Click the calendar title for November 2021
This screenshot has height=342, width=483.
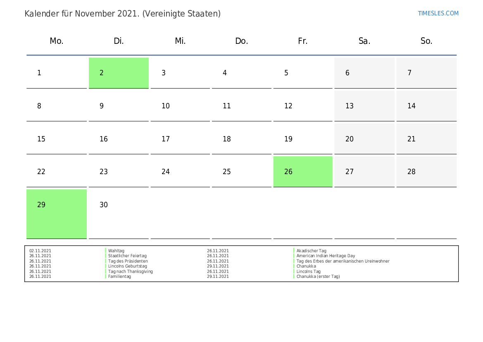123,14
